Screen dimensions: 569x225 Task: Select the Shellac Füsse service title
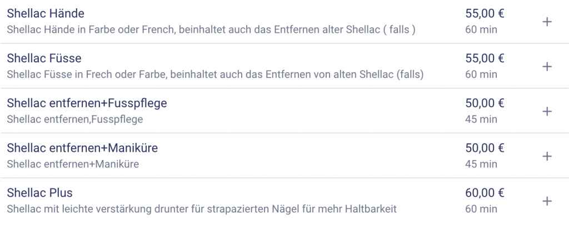[x=44, y=58]
